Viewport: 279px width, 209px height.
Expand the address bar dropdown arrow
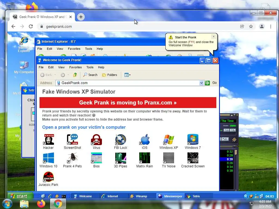[x=201, y=83]
